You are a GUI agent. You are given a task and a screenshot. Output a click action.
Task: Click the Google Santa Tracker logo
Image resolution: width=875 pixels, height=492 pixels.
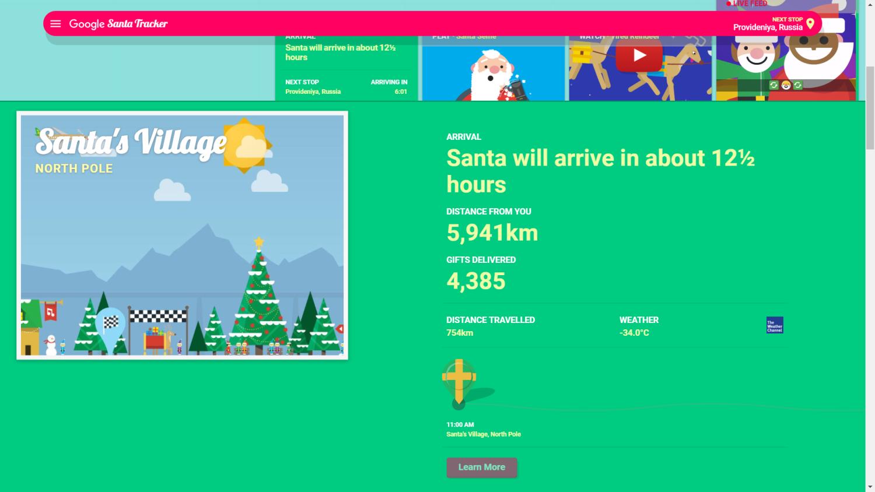[x=118, y=24]
